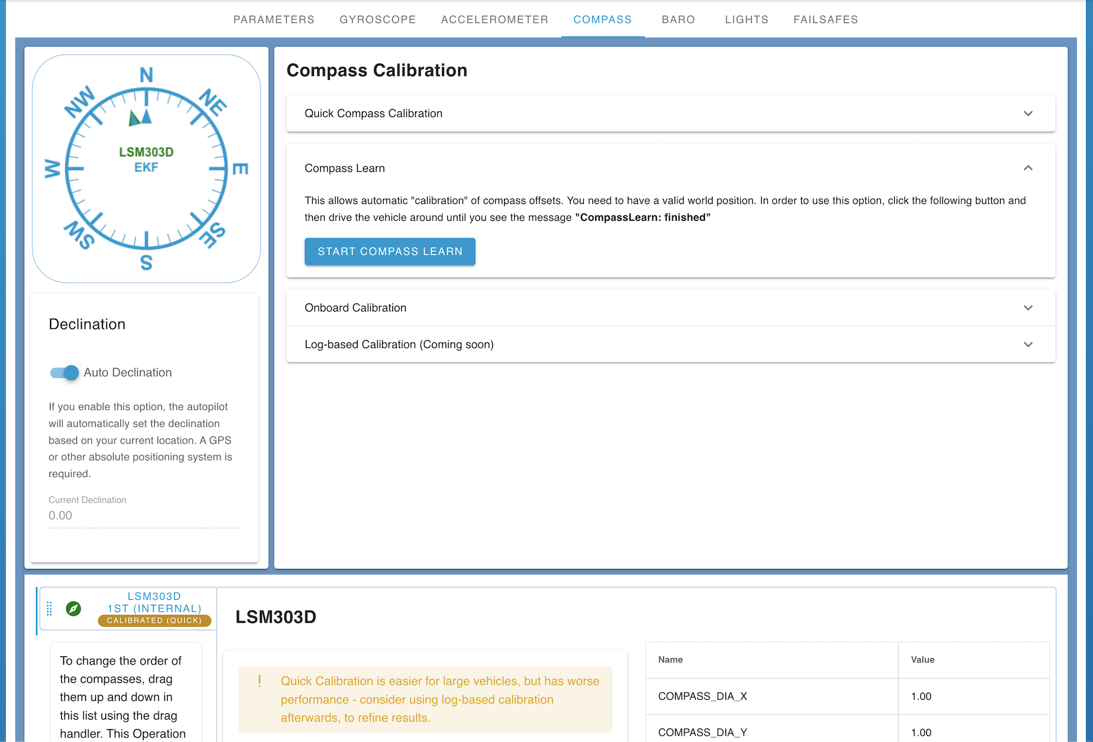The width and height of the screenshot is (1093, 742).
Task: Switch to the Parameters tab
Action: coord(274,19)
